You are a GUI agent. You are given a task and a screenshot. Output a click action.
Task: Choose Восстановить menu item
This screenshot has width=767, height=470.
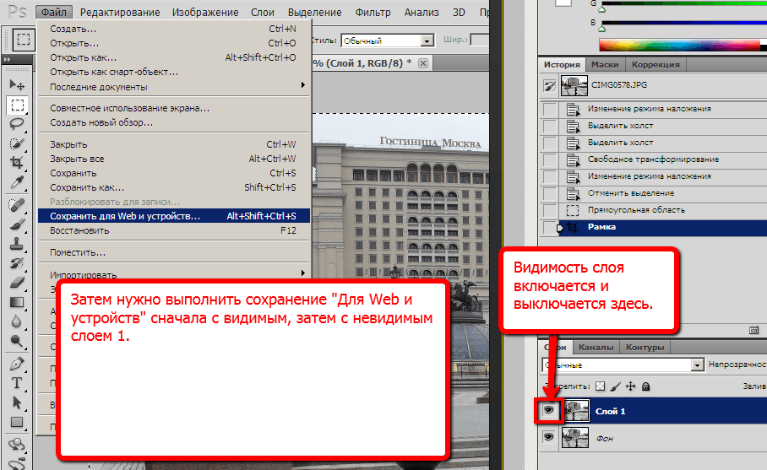[x=174, y=230]
